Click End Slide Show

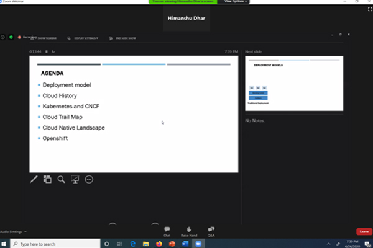coord(122,38)
